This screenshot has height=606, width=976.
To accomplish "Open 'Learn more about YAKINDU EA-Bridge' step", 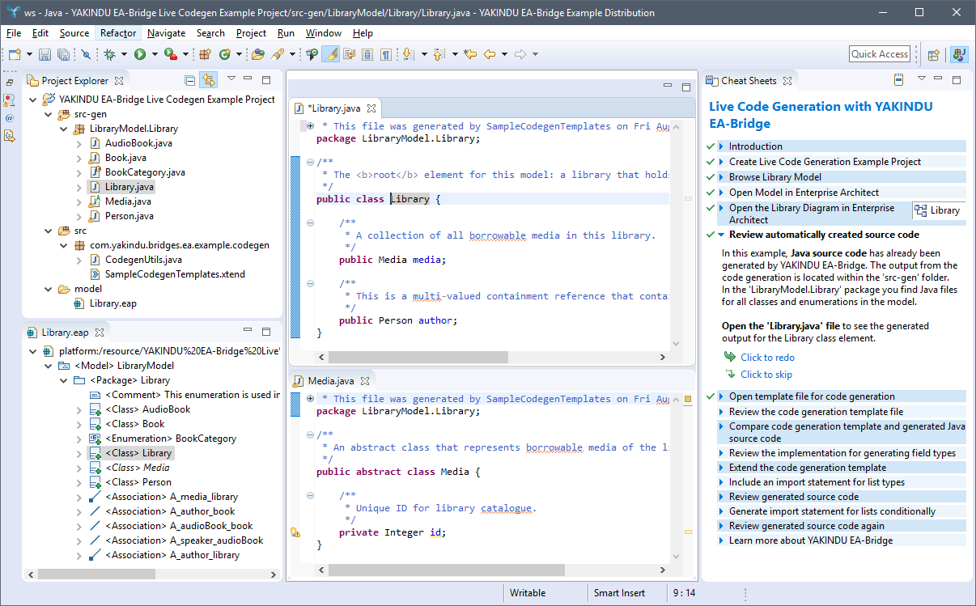I will [x=811, y=540].
